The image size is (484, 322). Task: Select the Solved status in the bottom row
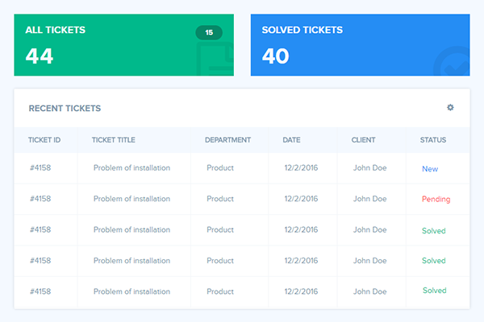point(434,291)
